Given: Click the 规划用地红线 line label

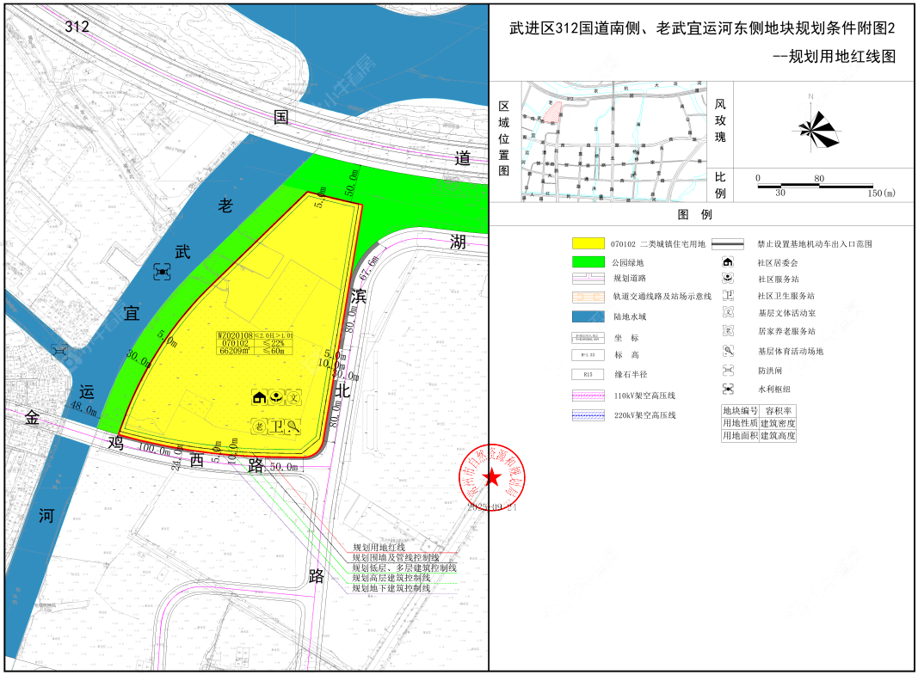Looking at the screenshot, I should [379, 548].
